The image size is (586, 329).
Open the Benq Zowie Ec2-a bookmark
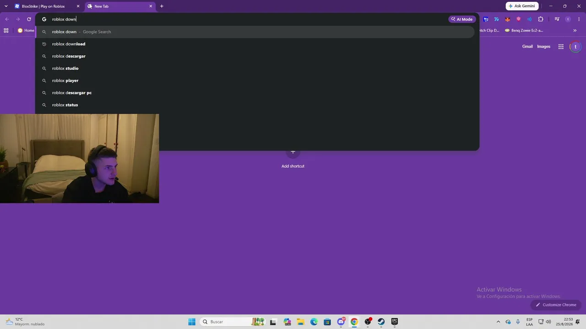524,31
